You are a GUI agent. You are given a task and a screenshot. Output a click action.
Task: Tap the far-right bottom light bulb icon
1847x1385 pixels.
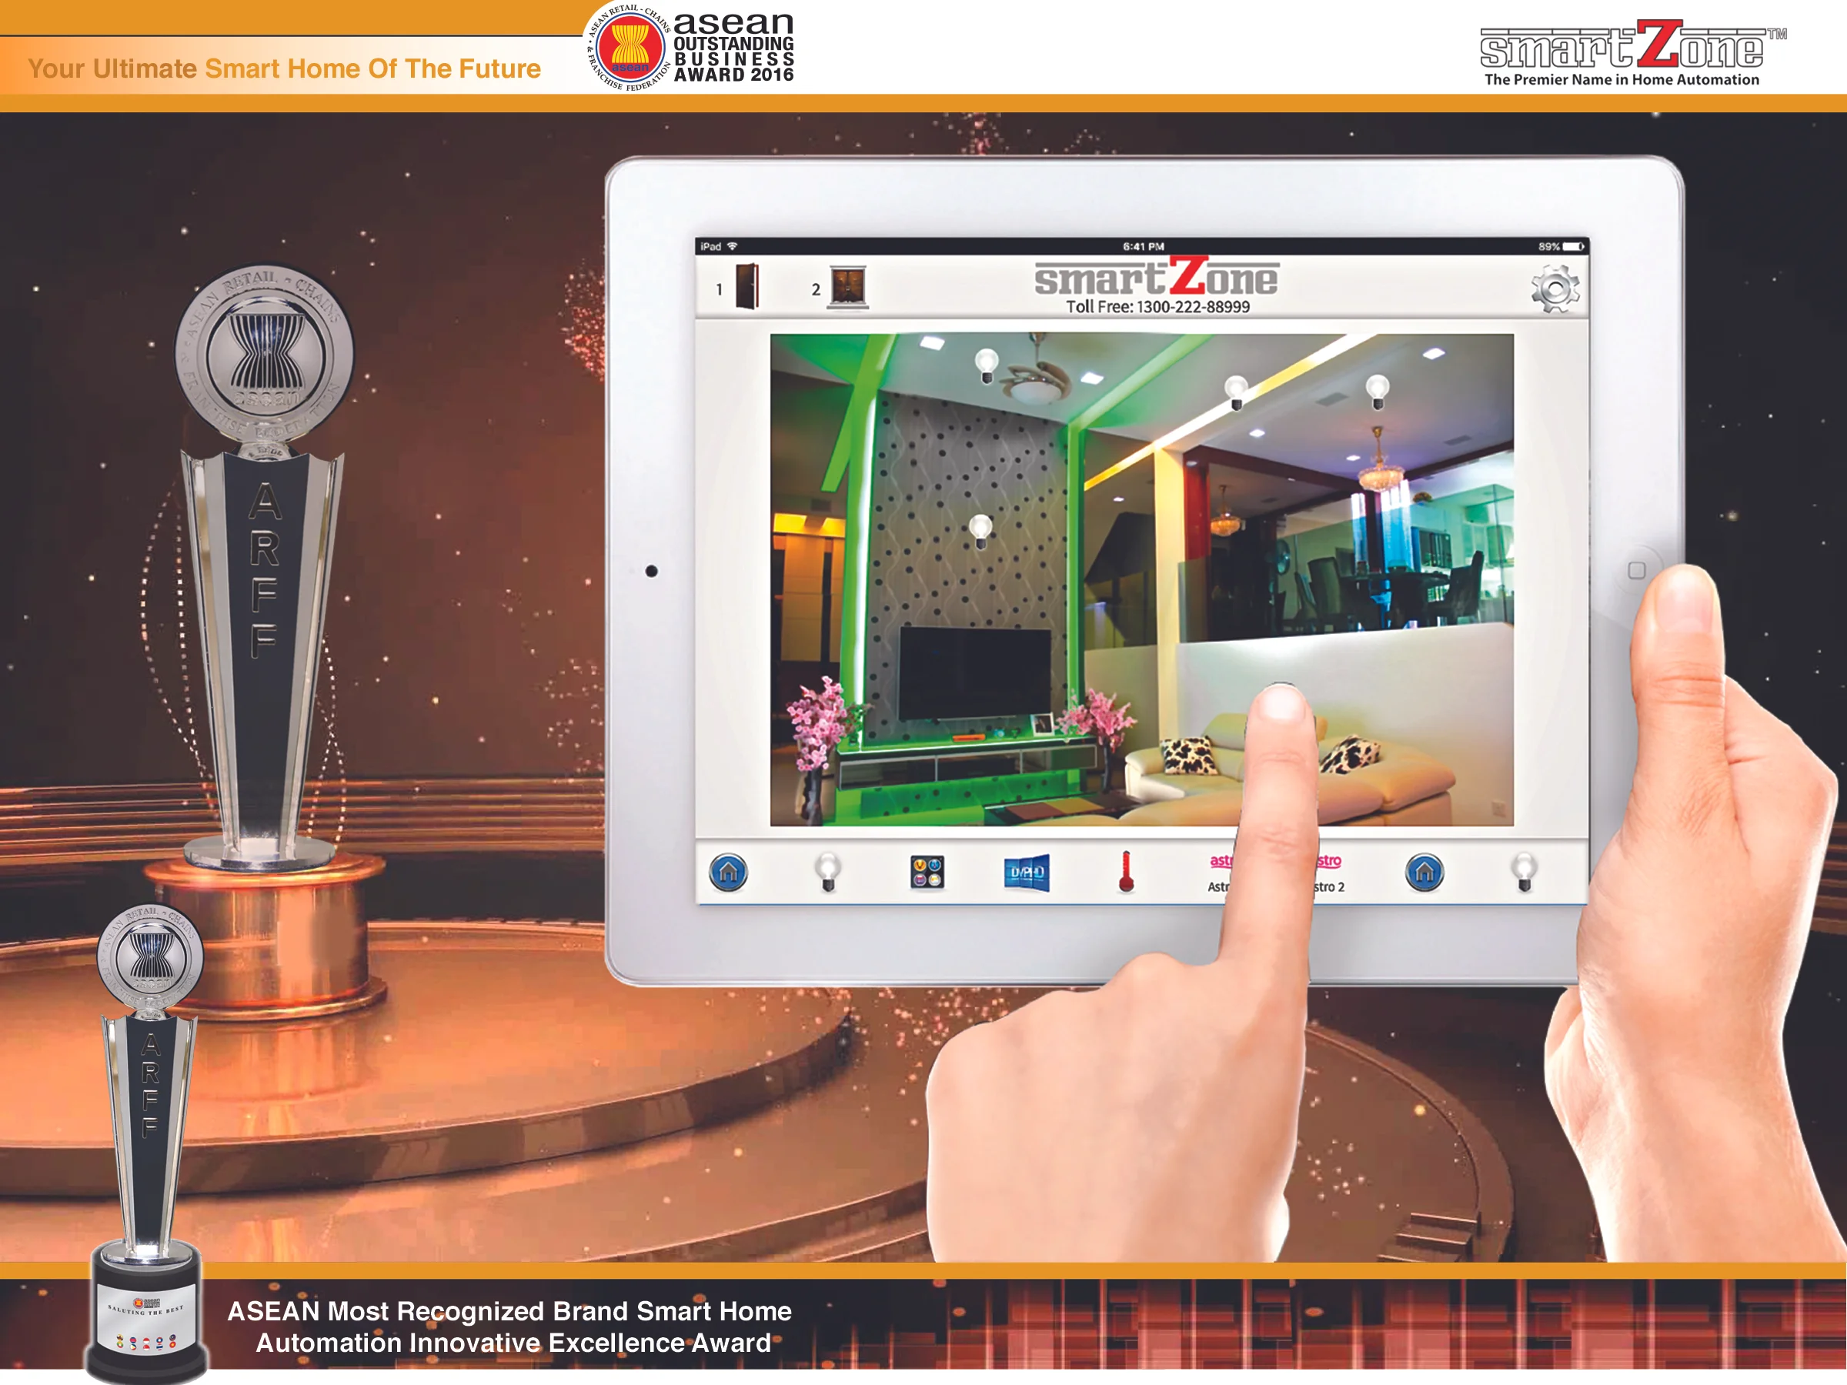click(1523, 872)
